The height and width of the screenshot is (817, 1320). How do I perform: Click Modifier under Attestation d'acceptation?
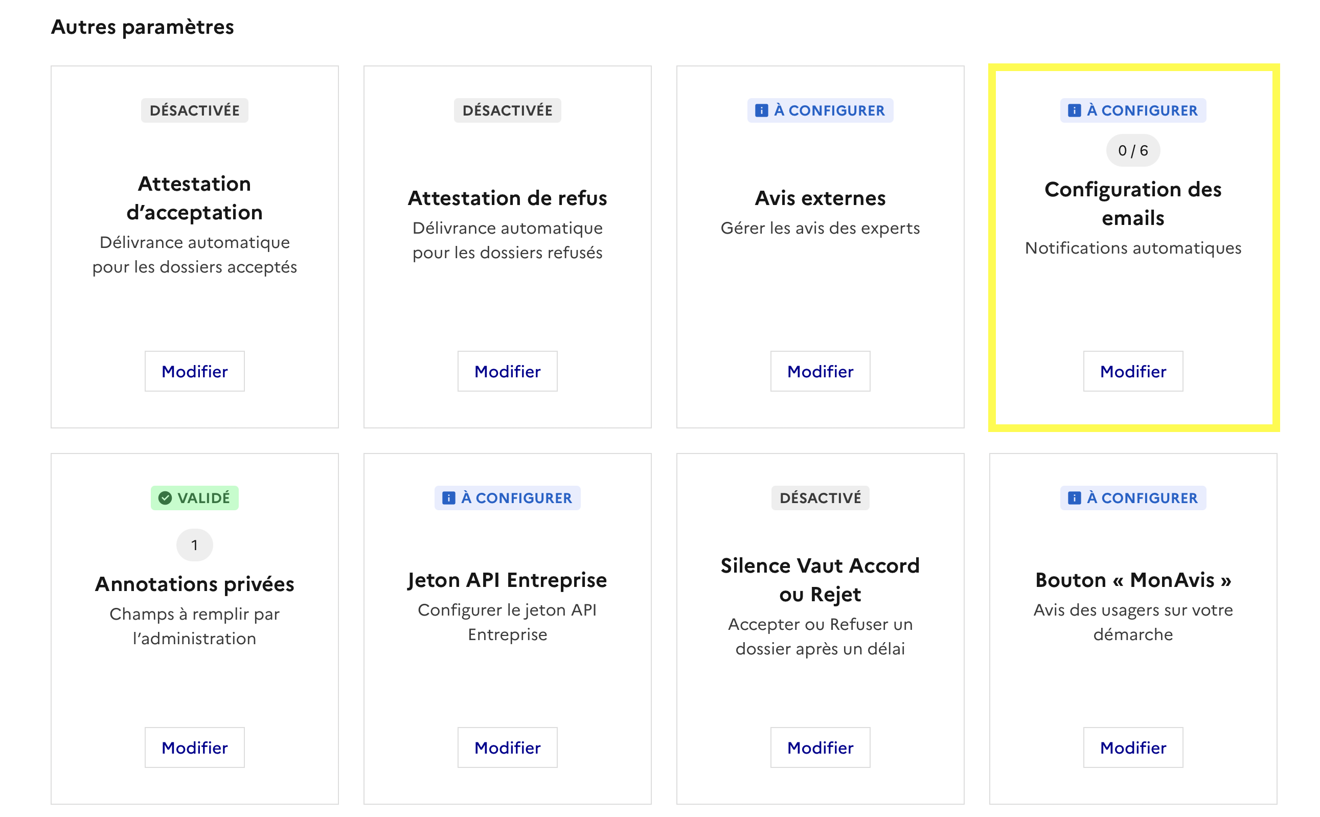pos(194,371)
